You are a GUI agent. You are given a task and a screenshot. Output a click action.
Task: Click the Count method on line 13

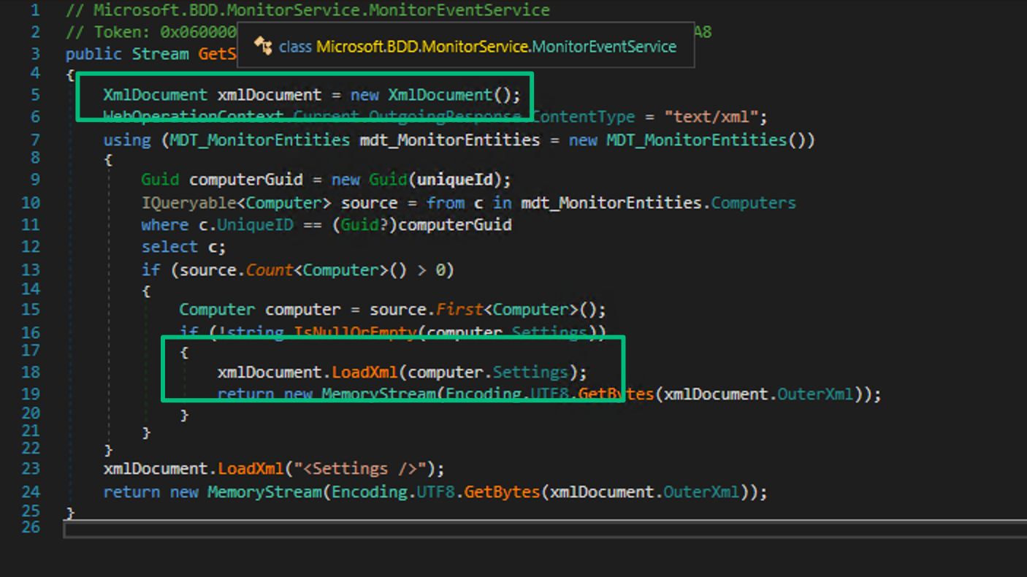269,270
